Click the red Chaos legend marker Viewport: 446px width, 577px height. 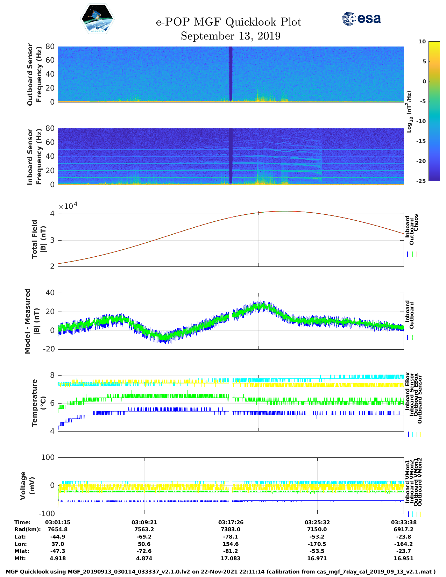[x=417, y=254]
